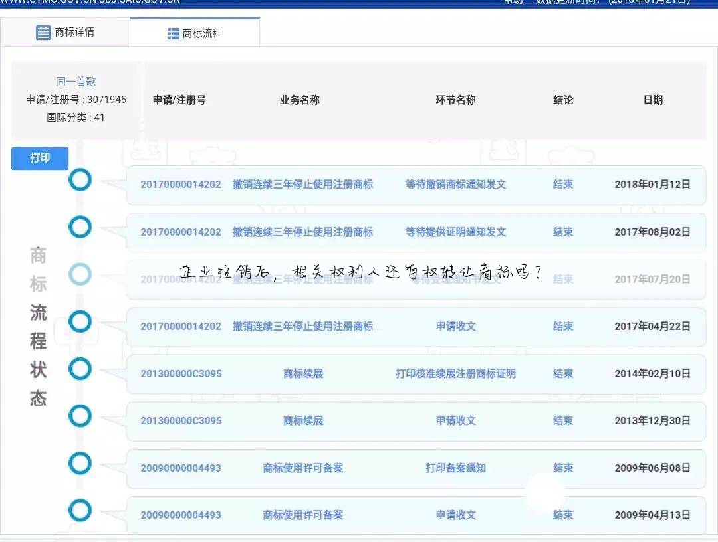Screen dimensions: 718x542
Task: Click the 日期 column header
Action: point(653,100)
